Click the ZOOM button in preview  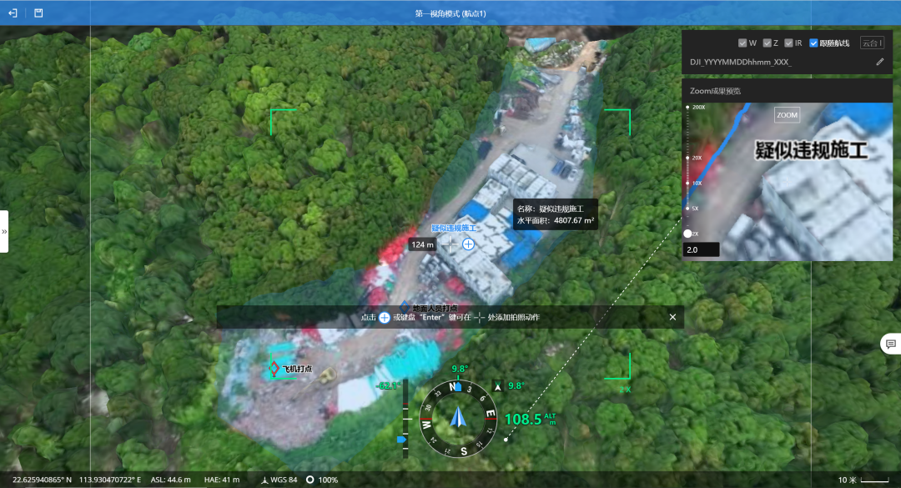[787, 115]
